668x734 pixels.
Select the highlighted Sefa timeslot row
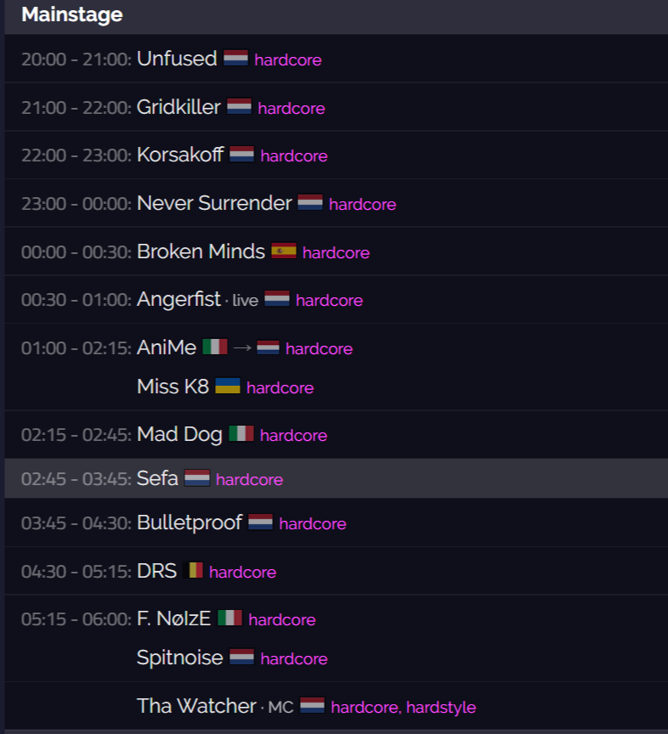(337, 478)
